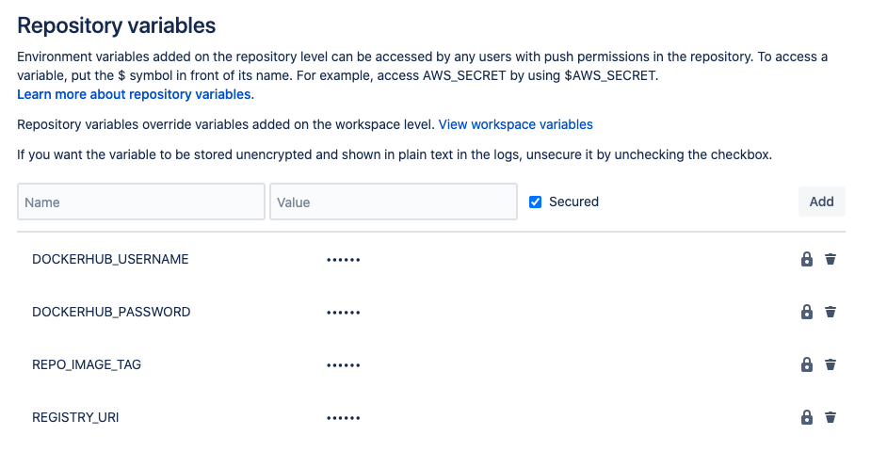Click the lock icon for DOCKERHUB_PASSWORD
The image size is (871, 452).
[x=807, y=312]
